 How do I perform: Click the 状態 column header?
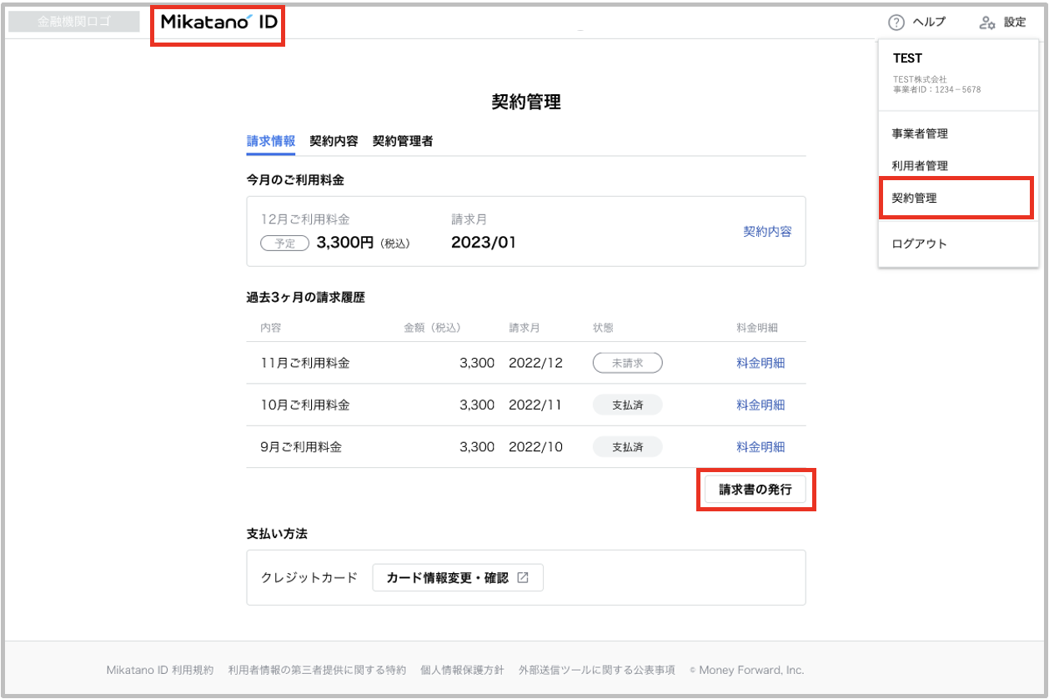click(603, 328)
